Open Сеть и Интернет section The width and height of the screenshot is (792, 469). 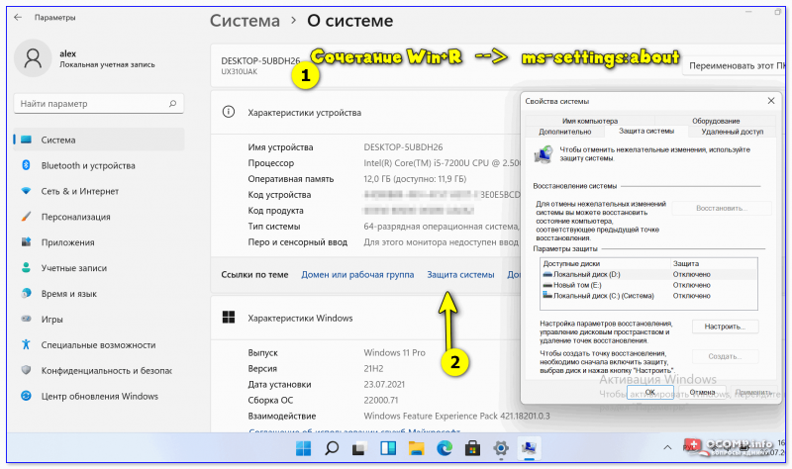point(99,191)
